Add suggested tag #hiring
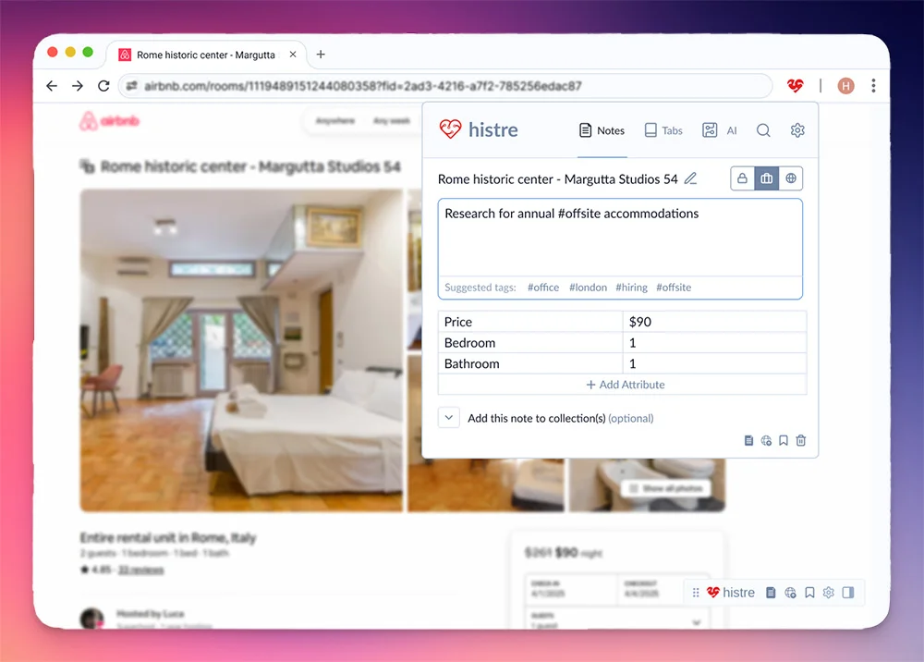924x662 pixels. 632,288
